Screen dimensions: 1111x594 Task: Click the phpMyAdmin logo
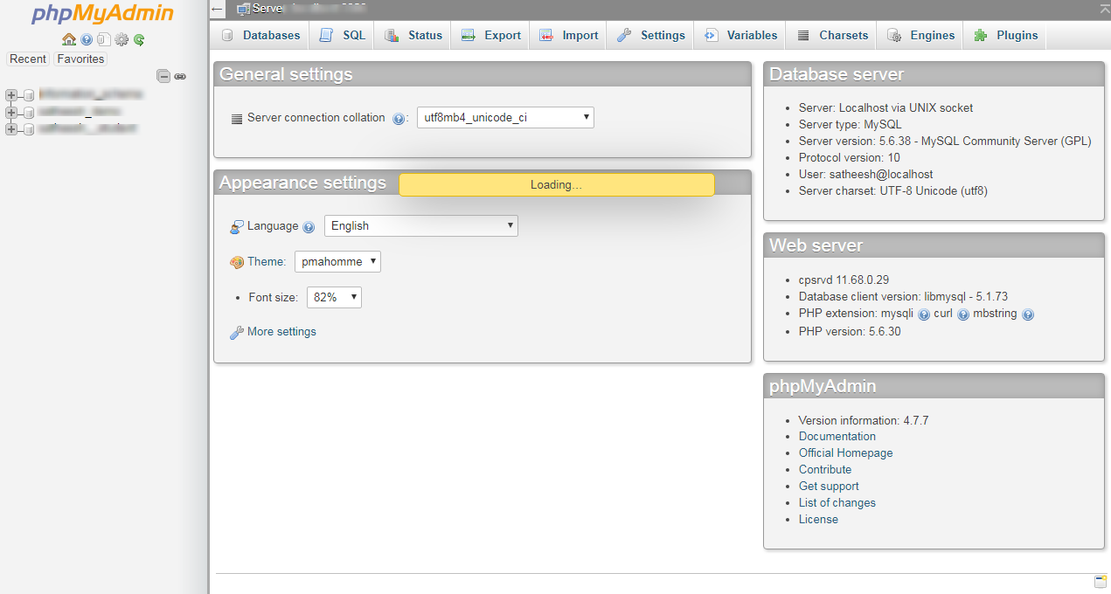pyautogui.click(x=103, y=14)
